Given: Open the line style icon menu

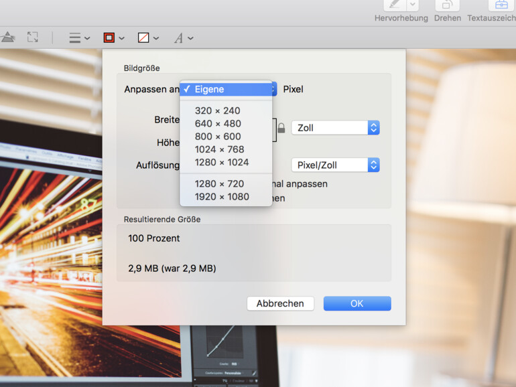Looking at the screenshot, I should [x=78, y=38].
